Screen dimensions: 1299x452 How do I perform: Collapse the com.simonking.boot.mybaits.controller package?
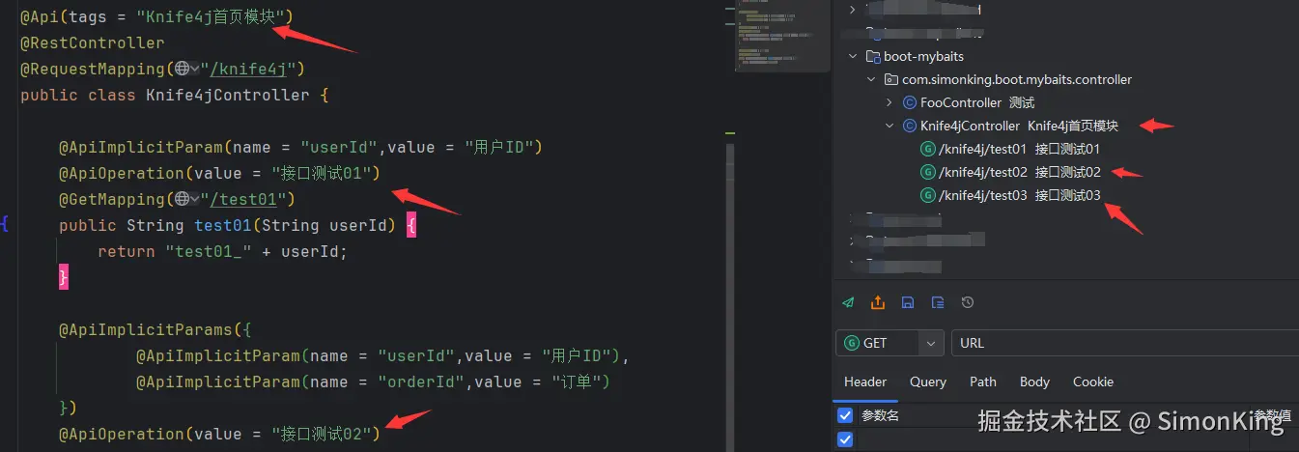pos(872,79)
